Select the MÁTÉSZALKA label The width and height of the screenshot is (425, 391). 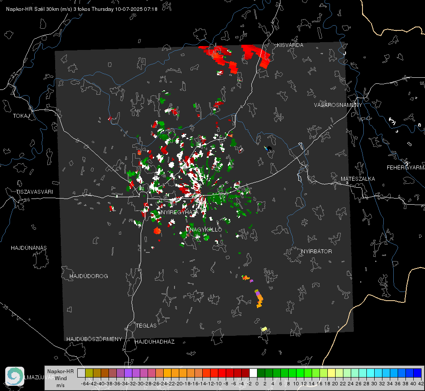click(358, 179)
